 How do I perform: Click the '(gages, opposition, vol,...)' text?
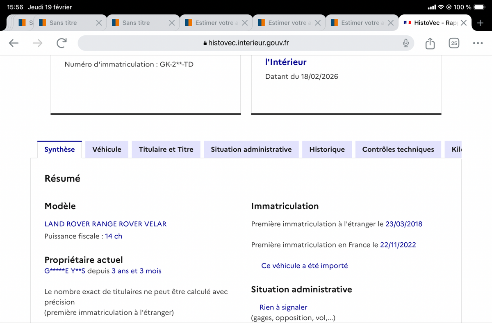pyautogui.click(x=293, y=318)
